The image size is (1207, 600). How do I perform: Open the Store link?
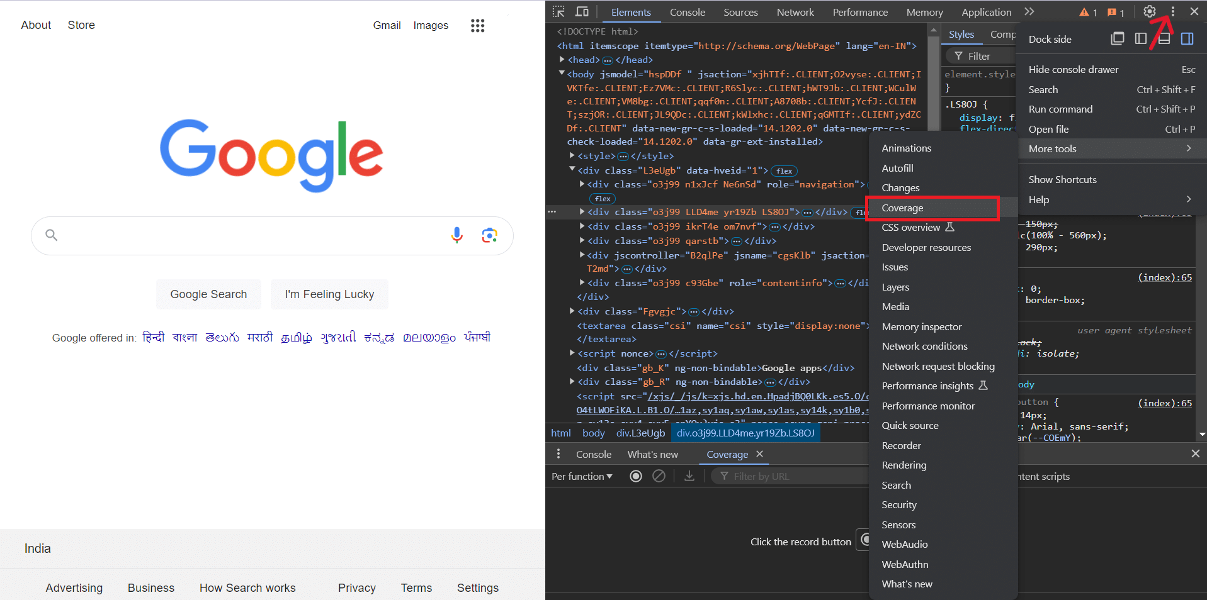pos(81,25)
